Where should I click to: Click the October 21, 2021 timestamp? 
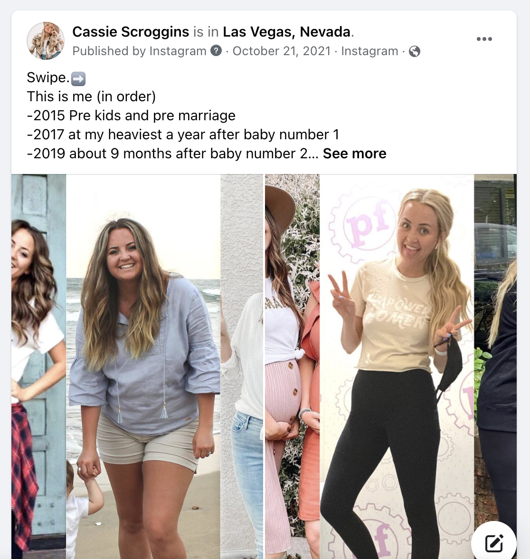click(282, 51)
